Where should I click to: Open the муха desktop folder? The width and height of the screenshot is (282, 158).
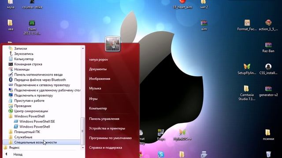tap(11, 5)
